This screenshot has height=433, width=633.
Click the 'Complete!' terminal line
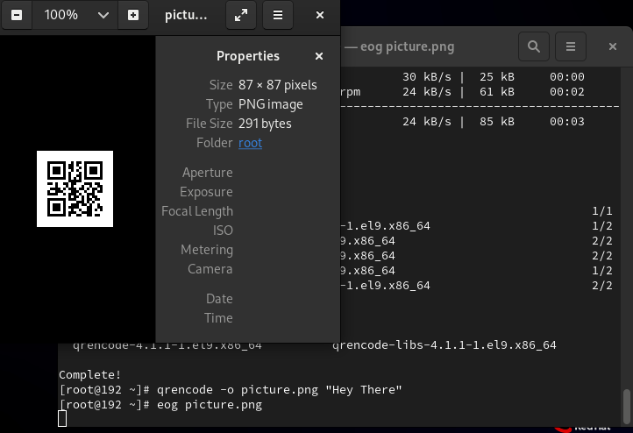tap(89, 374)
